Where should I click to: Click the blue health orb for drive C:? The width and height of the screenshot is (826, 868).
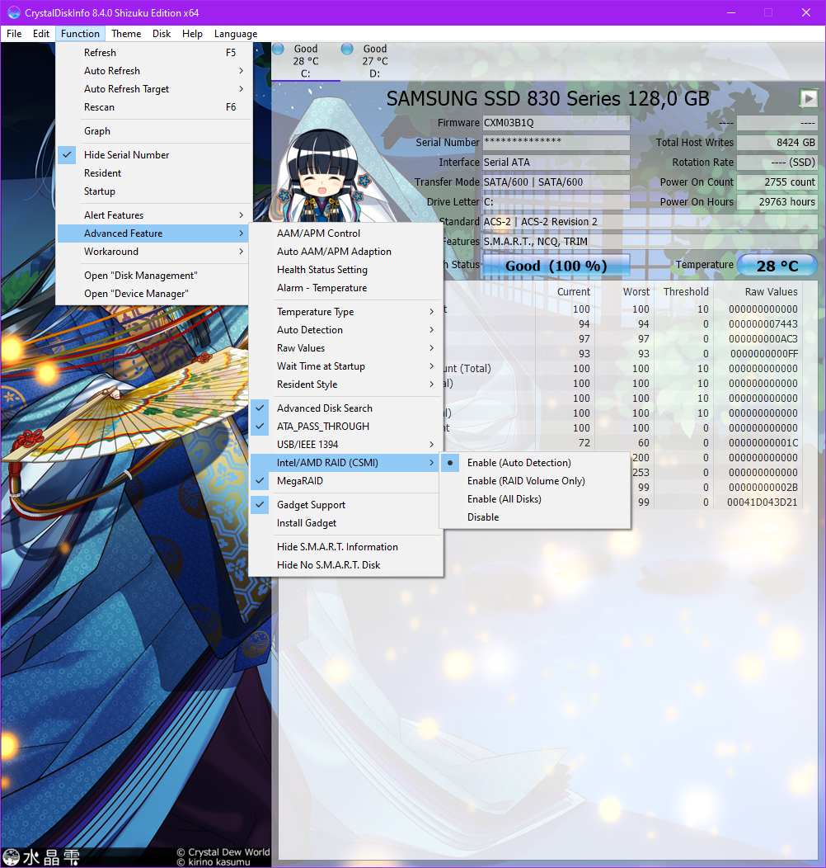[279, 49]
